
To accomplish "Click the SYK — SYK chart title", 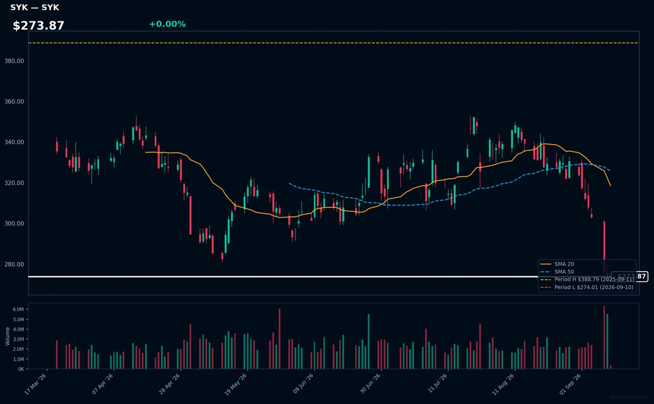I will coord(35,8).
